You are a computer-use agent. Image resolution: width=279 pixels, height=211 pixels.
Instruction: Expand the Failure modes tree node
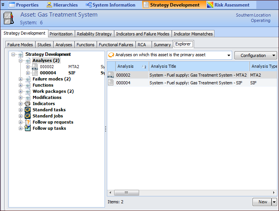[x=20, y=79]
